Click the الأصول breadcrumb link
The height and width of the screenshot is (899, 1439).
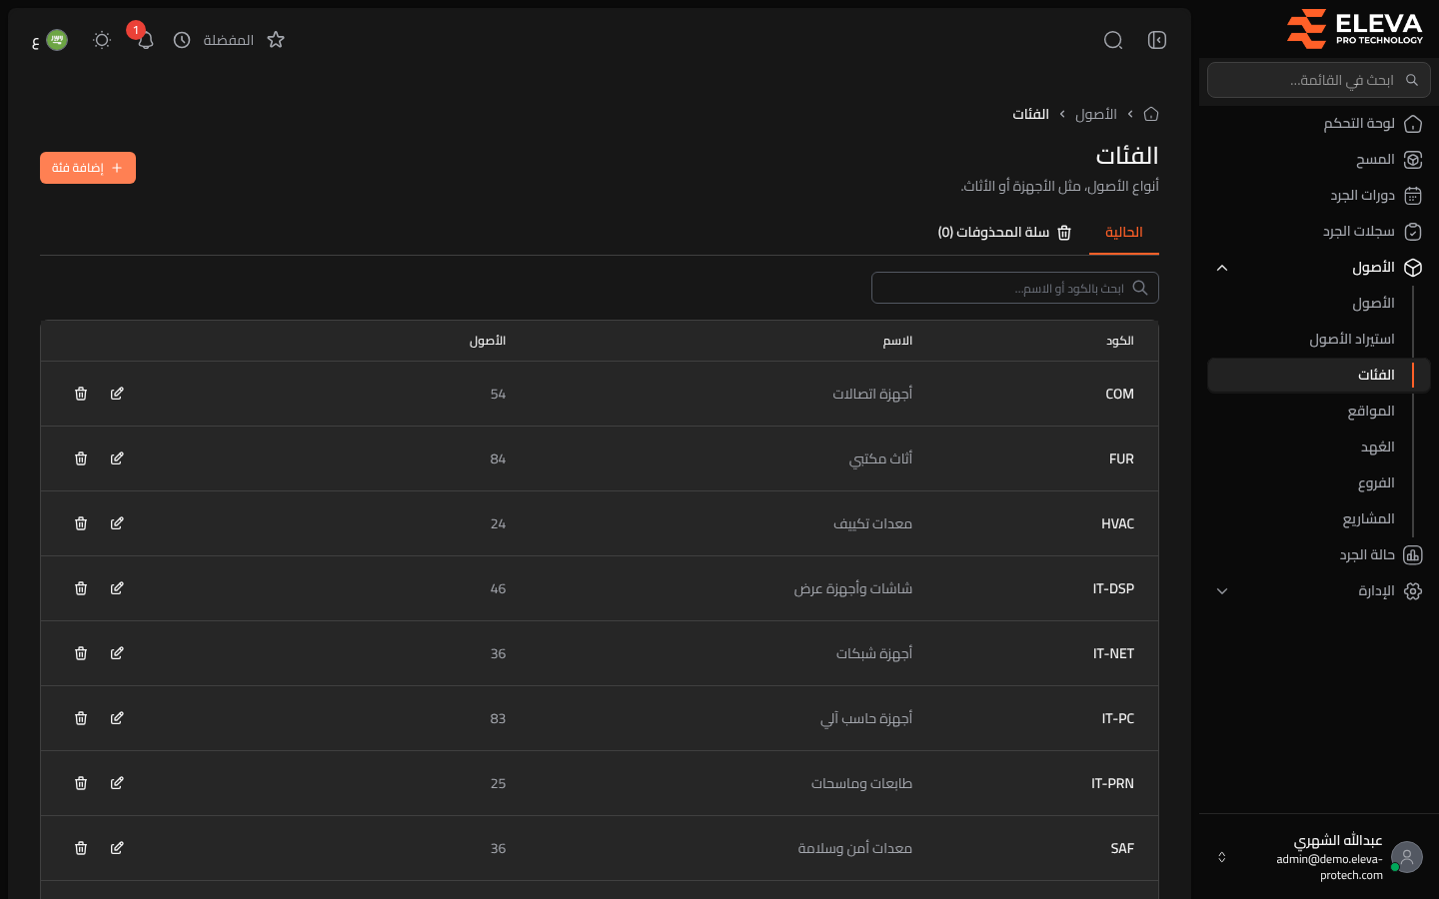tap(1096, 114)
